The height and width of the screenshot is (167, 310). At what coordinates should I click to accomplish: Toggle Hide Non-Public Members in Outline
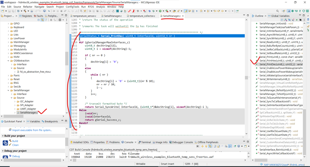click(297, 20)
